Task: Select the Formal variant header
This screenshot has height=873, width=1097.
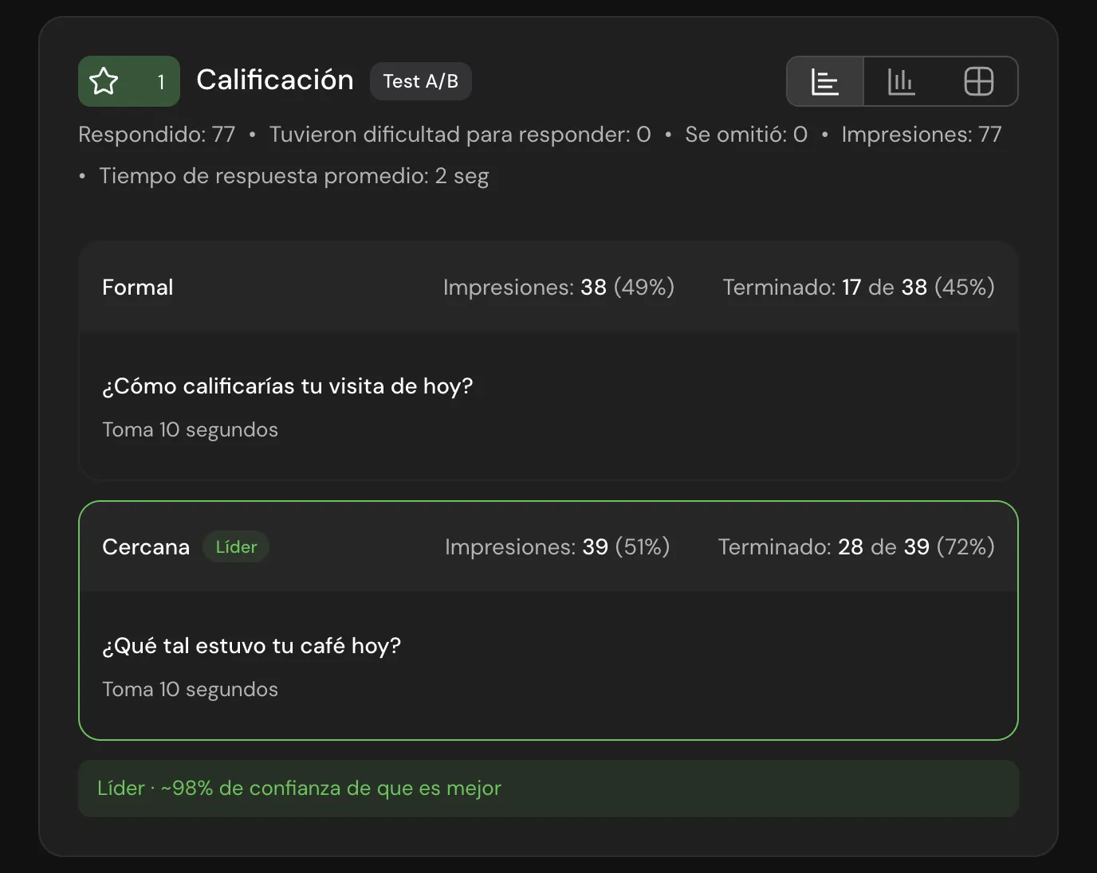Action: pyautogui.click(x=548, y=287)
